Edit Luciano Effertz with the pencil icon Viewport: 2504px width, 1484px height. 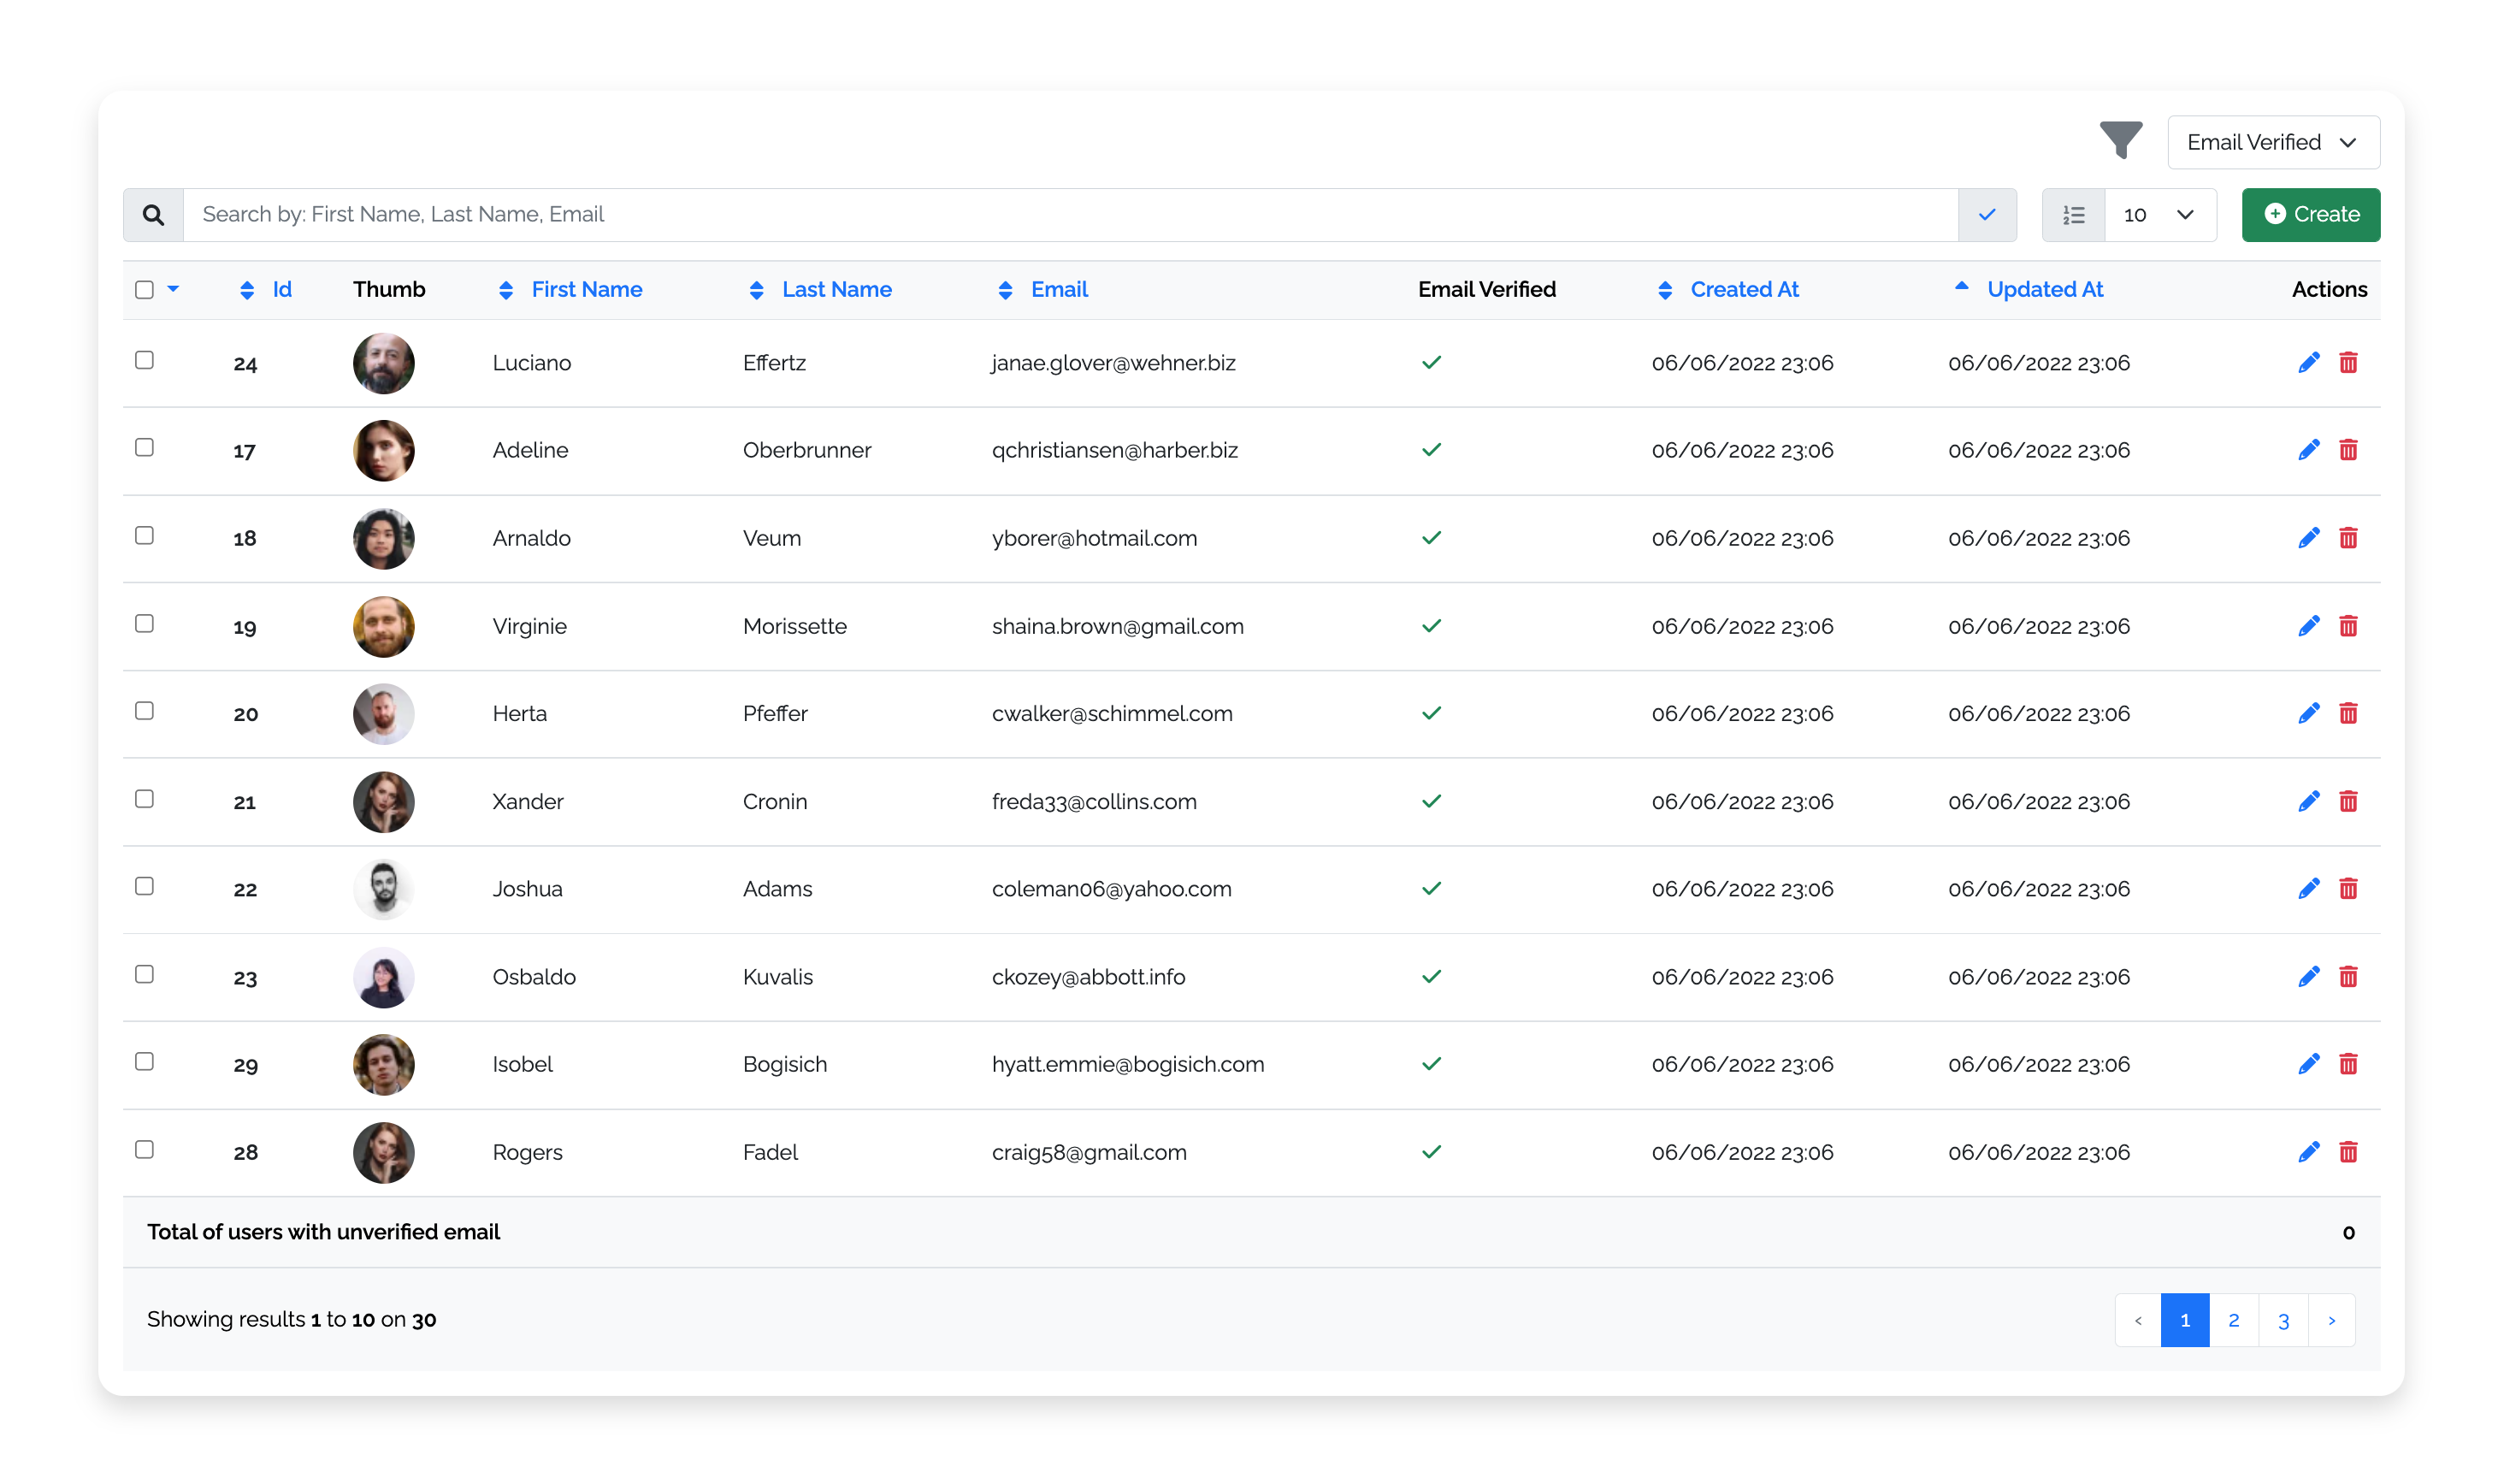coord(2308,363)
